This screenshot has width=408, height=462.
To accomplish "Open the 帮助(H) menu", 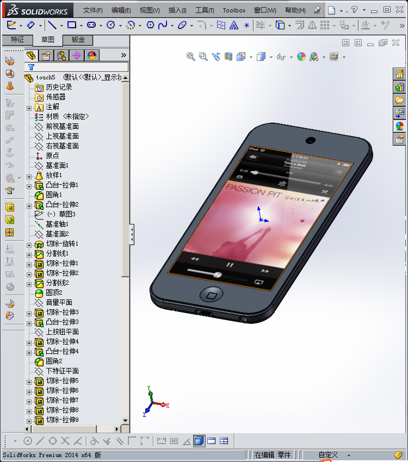I will [x=295, y=10].
